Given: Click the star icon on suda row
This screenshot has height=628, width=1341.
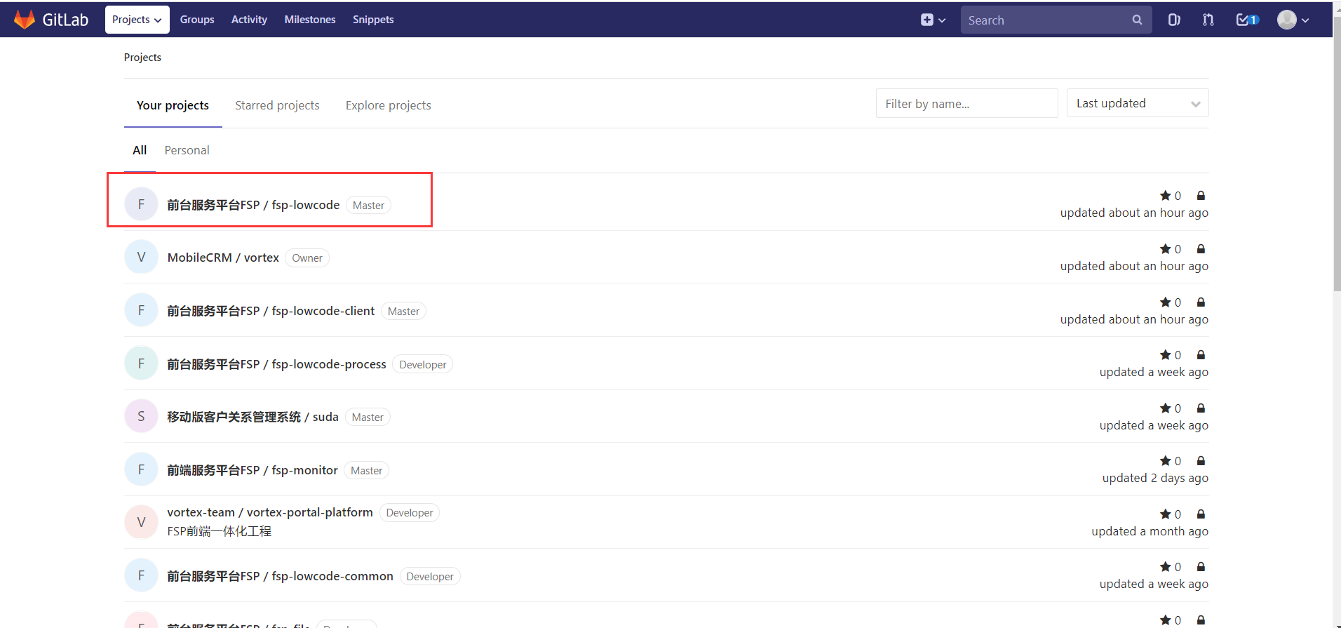Looking at the screenshot, I should [x=1165, y=408].
